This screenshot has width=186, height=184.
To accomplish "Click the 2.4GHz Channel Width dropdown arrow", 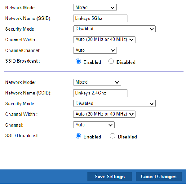I will click(131, 114).
